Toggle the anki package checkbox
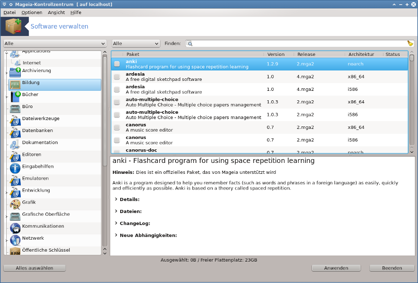Image resolution: width=418 pixels, height=283 pixels. pos(117,64)
